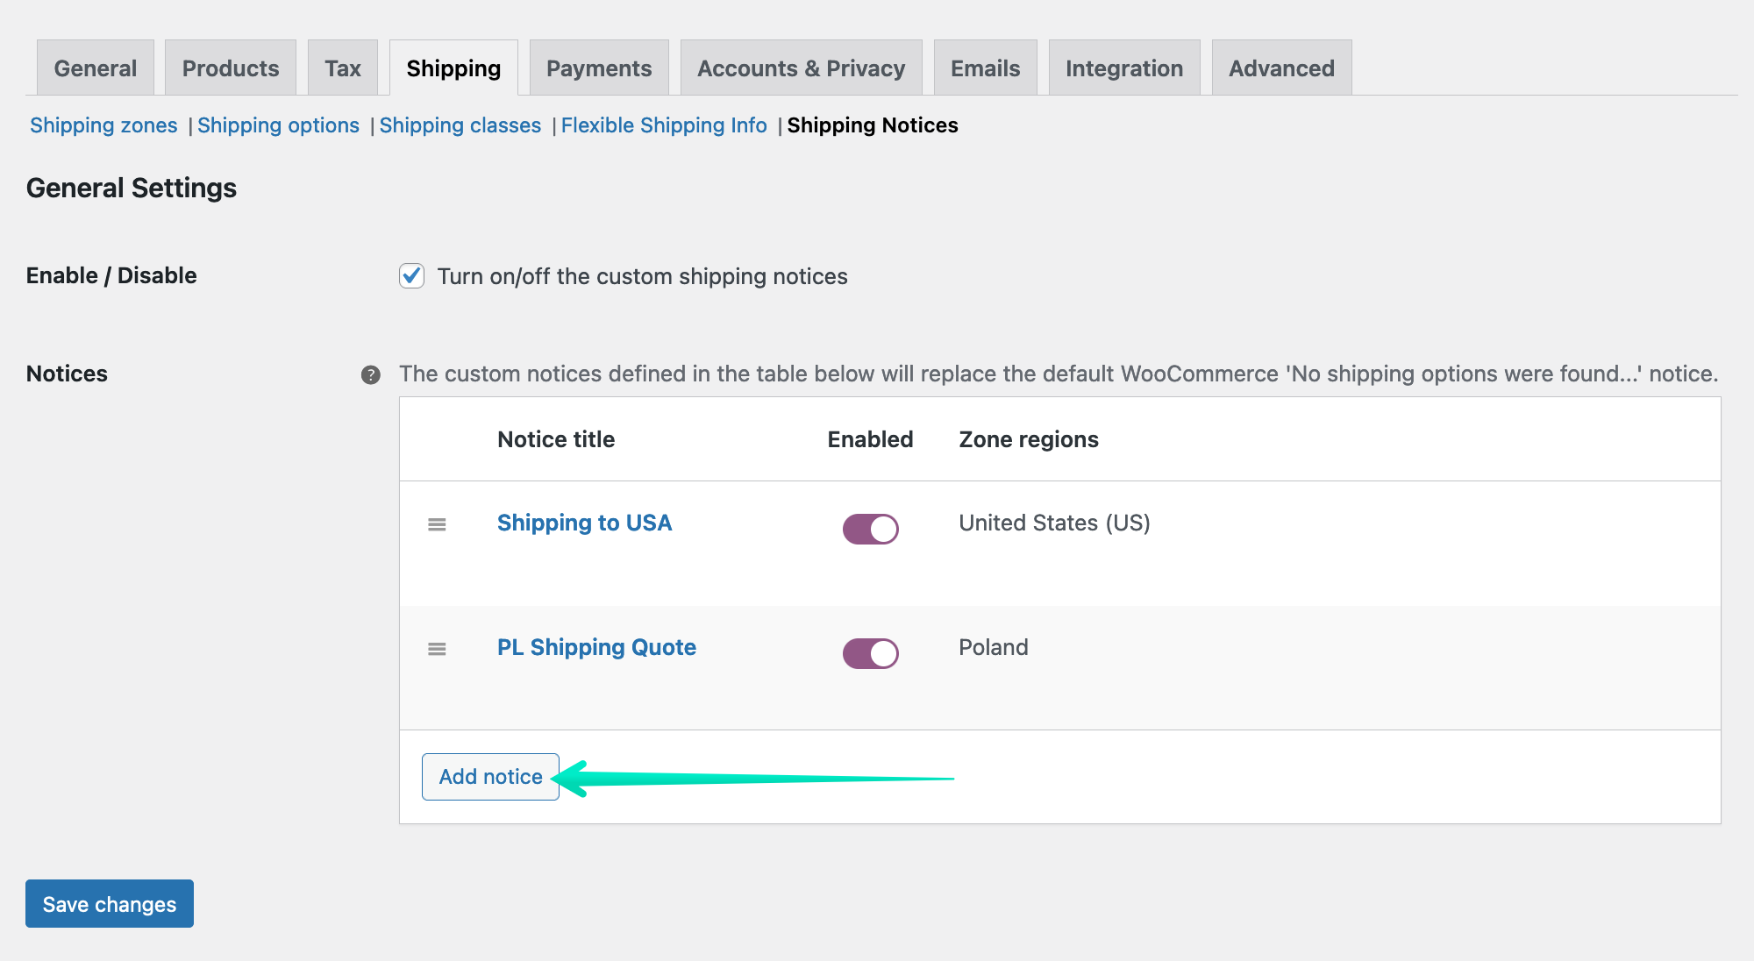Image resolution: width=1754 pixels, height=961 pixels.
Task: Switch to the Advanced tab
Action: click(x=1281, y=68)
